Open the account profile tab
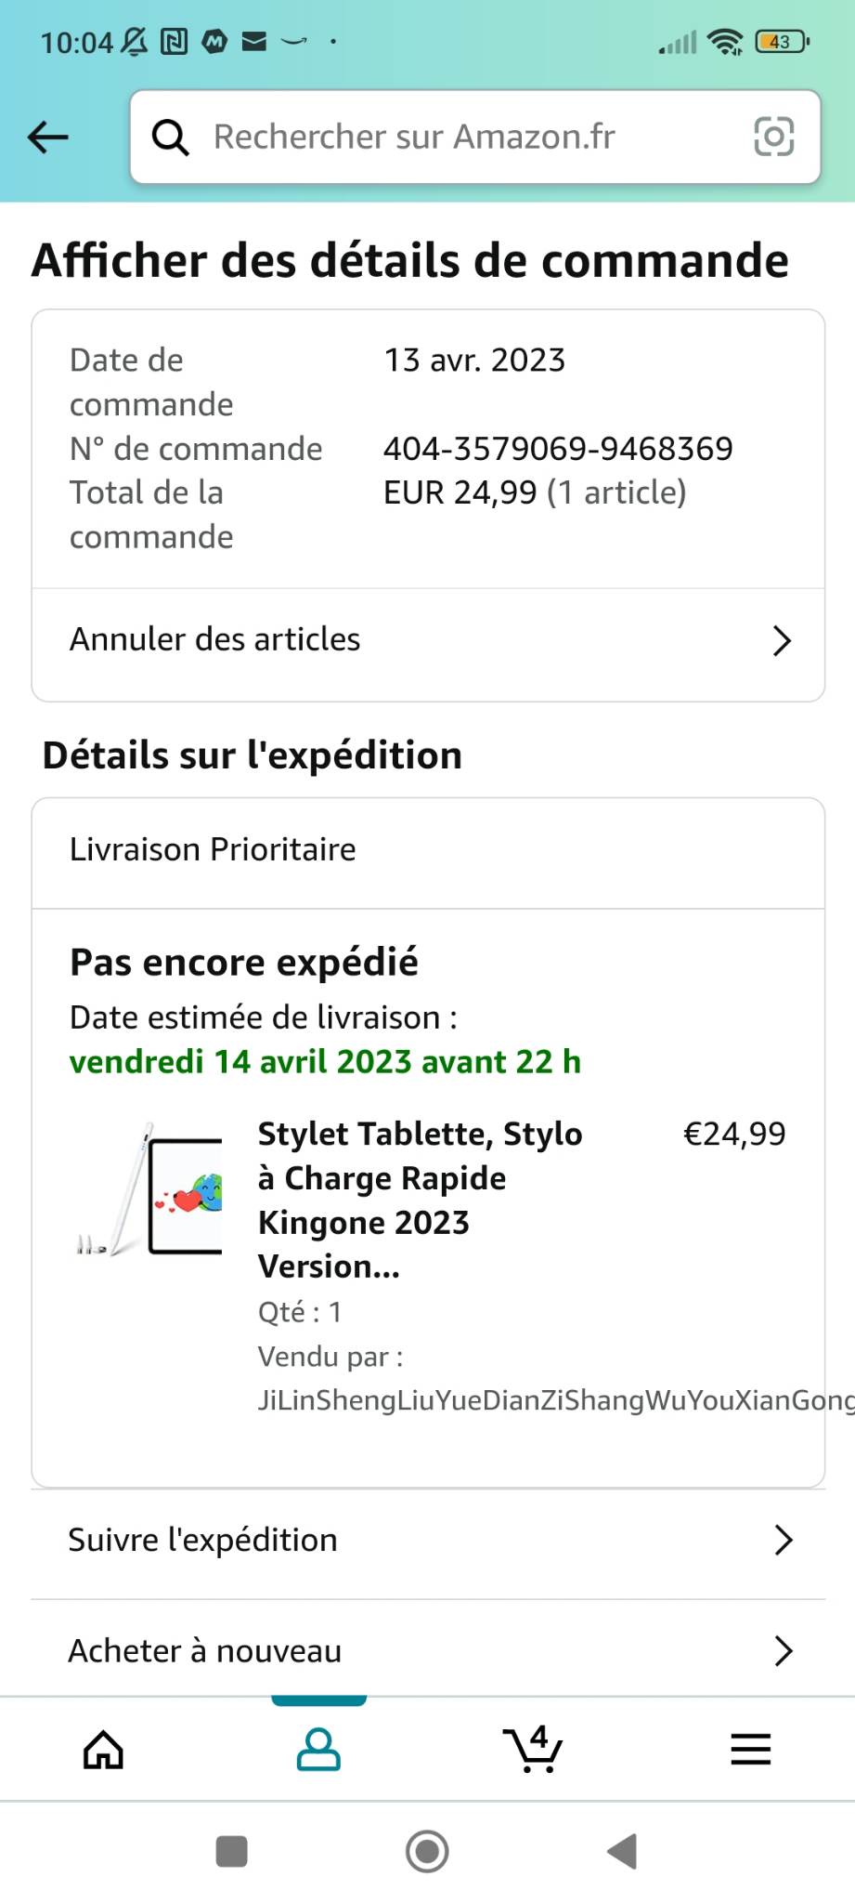This screenshot has width=855, height=1903. pos(318,1750)
